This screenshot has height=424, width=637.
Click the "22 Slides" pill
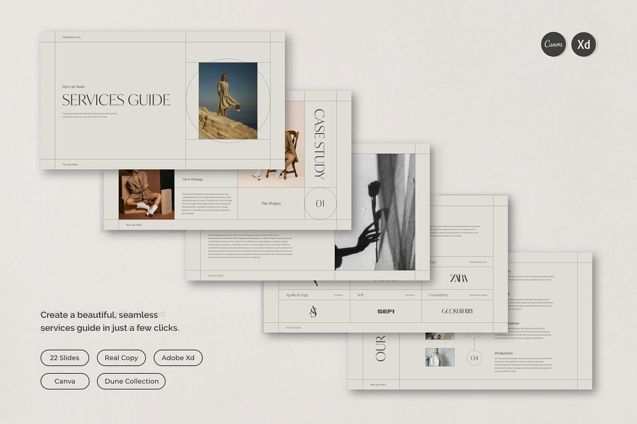coord(64,358)
